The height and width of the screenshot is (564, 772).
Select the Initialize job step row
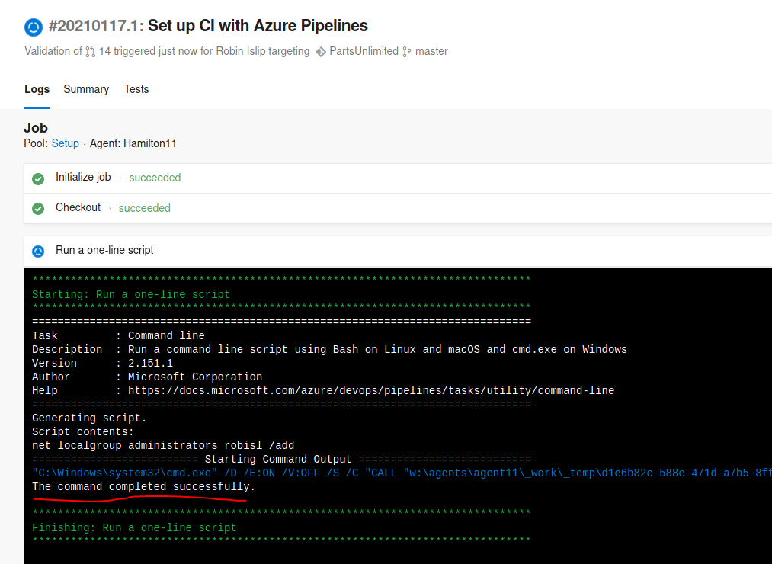pos(398,178)
